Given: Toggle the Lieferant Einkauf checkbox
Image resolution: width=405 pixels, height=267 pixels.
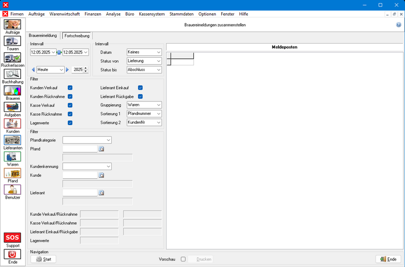Looking at the screenshot, I should click(140, 88).
